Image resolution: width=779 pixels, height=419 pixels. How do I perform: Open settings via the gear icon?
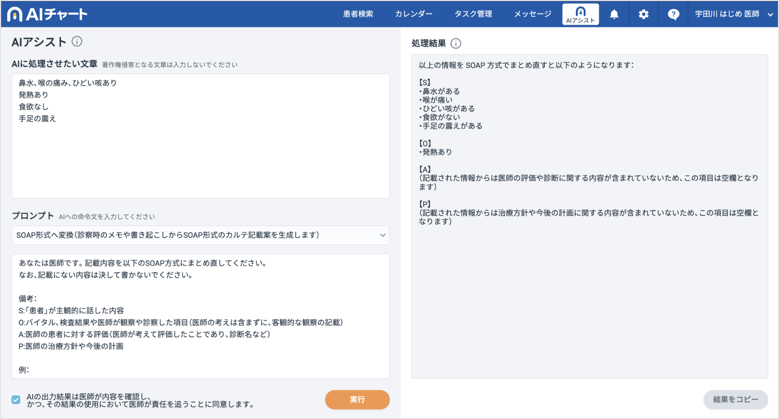coord(643,14)
